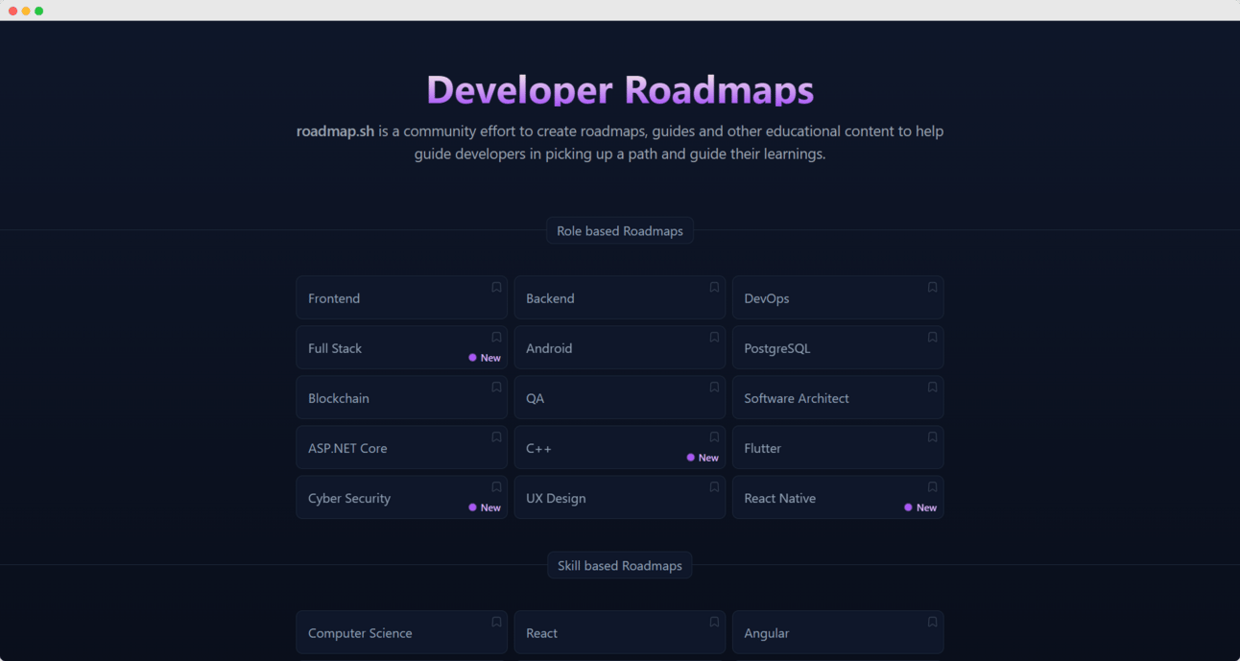This screenshot has width=1240, height=661.
Task: Open the Full Stack roadmap
Action: coord(401,347)
